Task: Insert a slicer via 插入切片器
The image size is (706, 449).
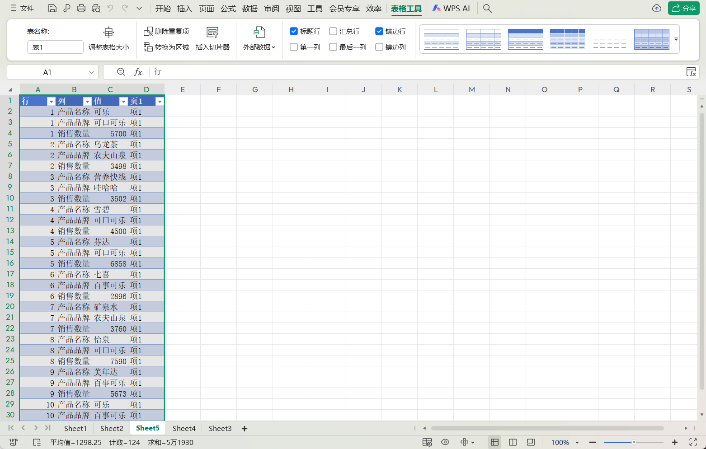Action: tap(212, 38)
